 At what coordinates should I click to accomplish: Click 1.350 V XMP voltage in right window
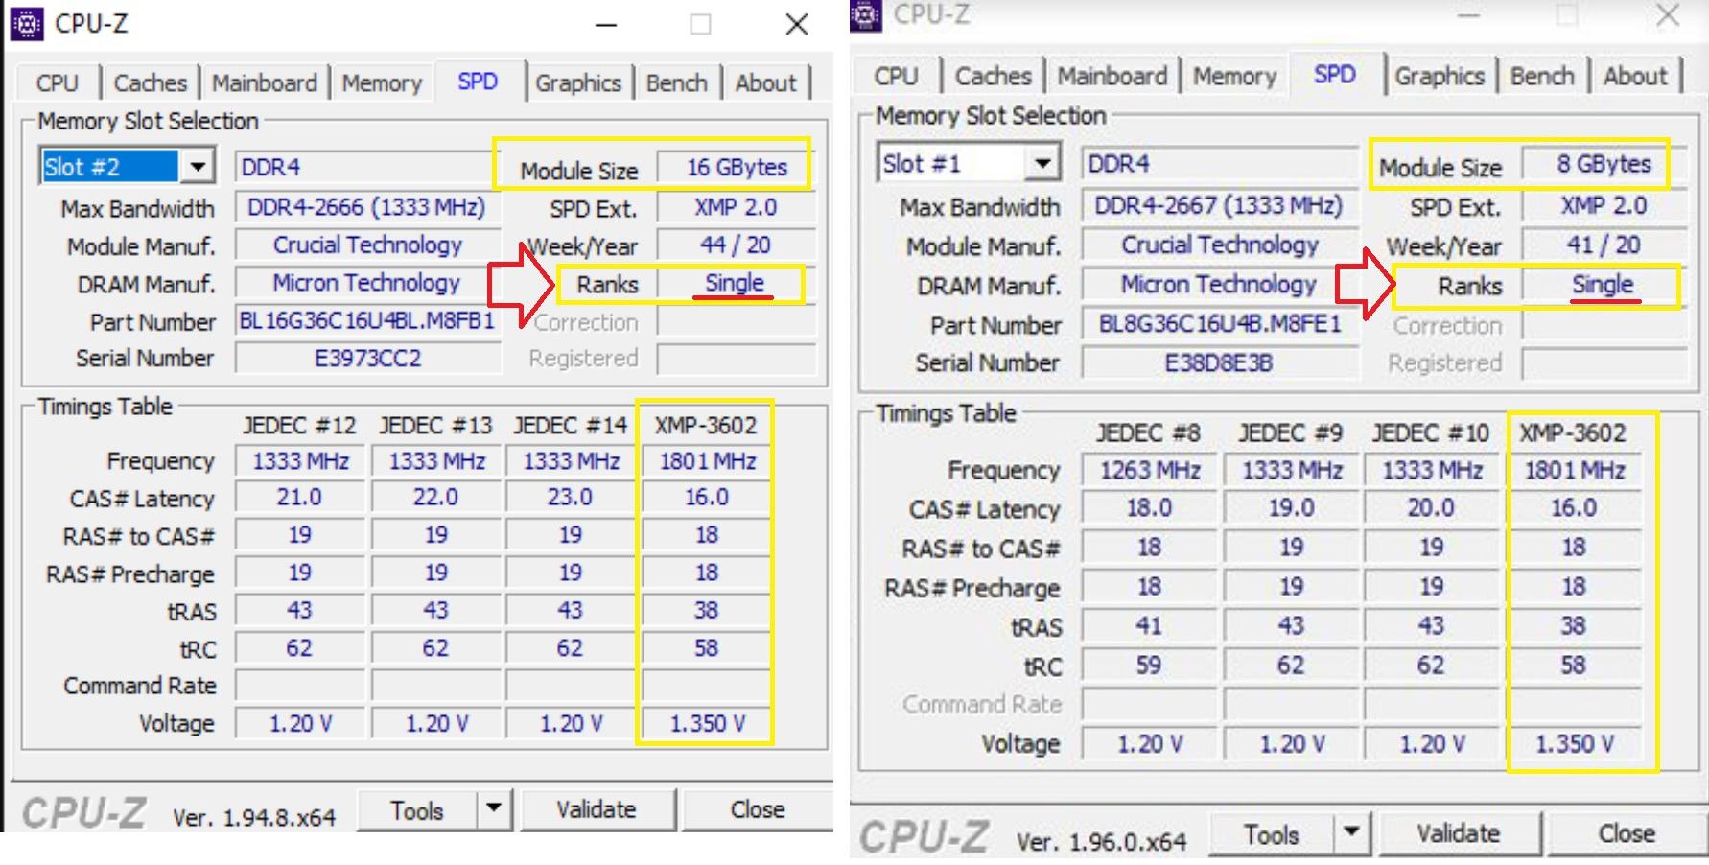(x=1575, y=744)
